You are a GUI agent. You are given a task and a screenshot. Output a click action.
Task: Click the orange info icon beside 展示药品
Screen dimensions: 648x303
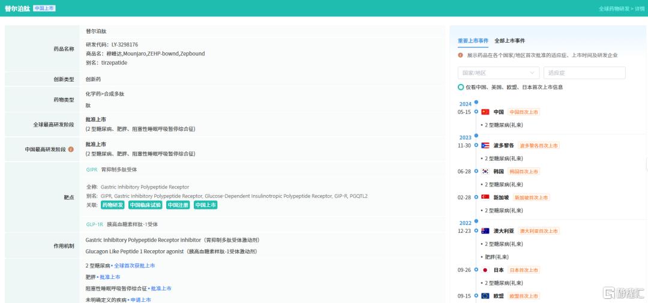click(x=461, y=55)
